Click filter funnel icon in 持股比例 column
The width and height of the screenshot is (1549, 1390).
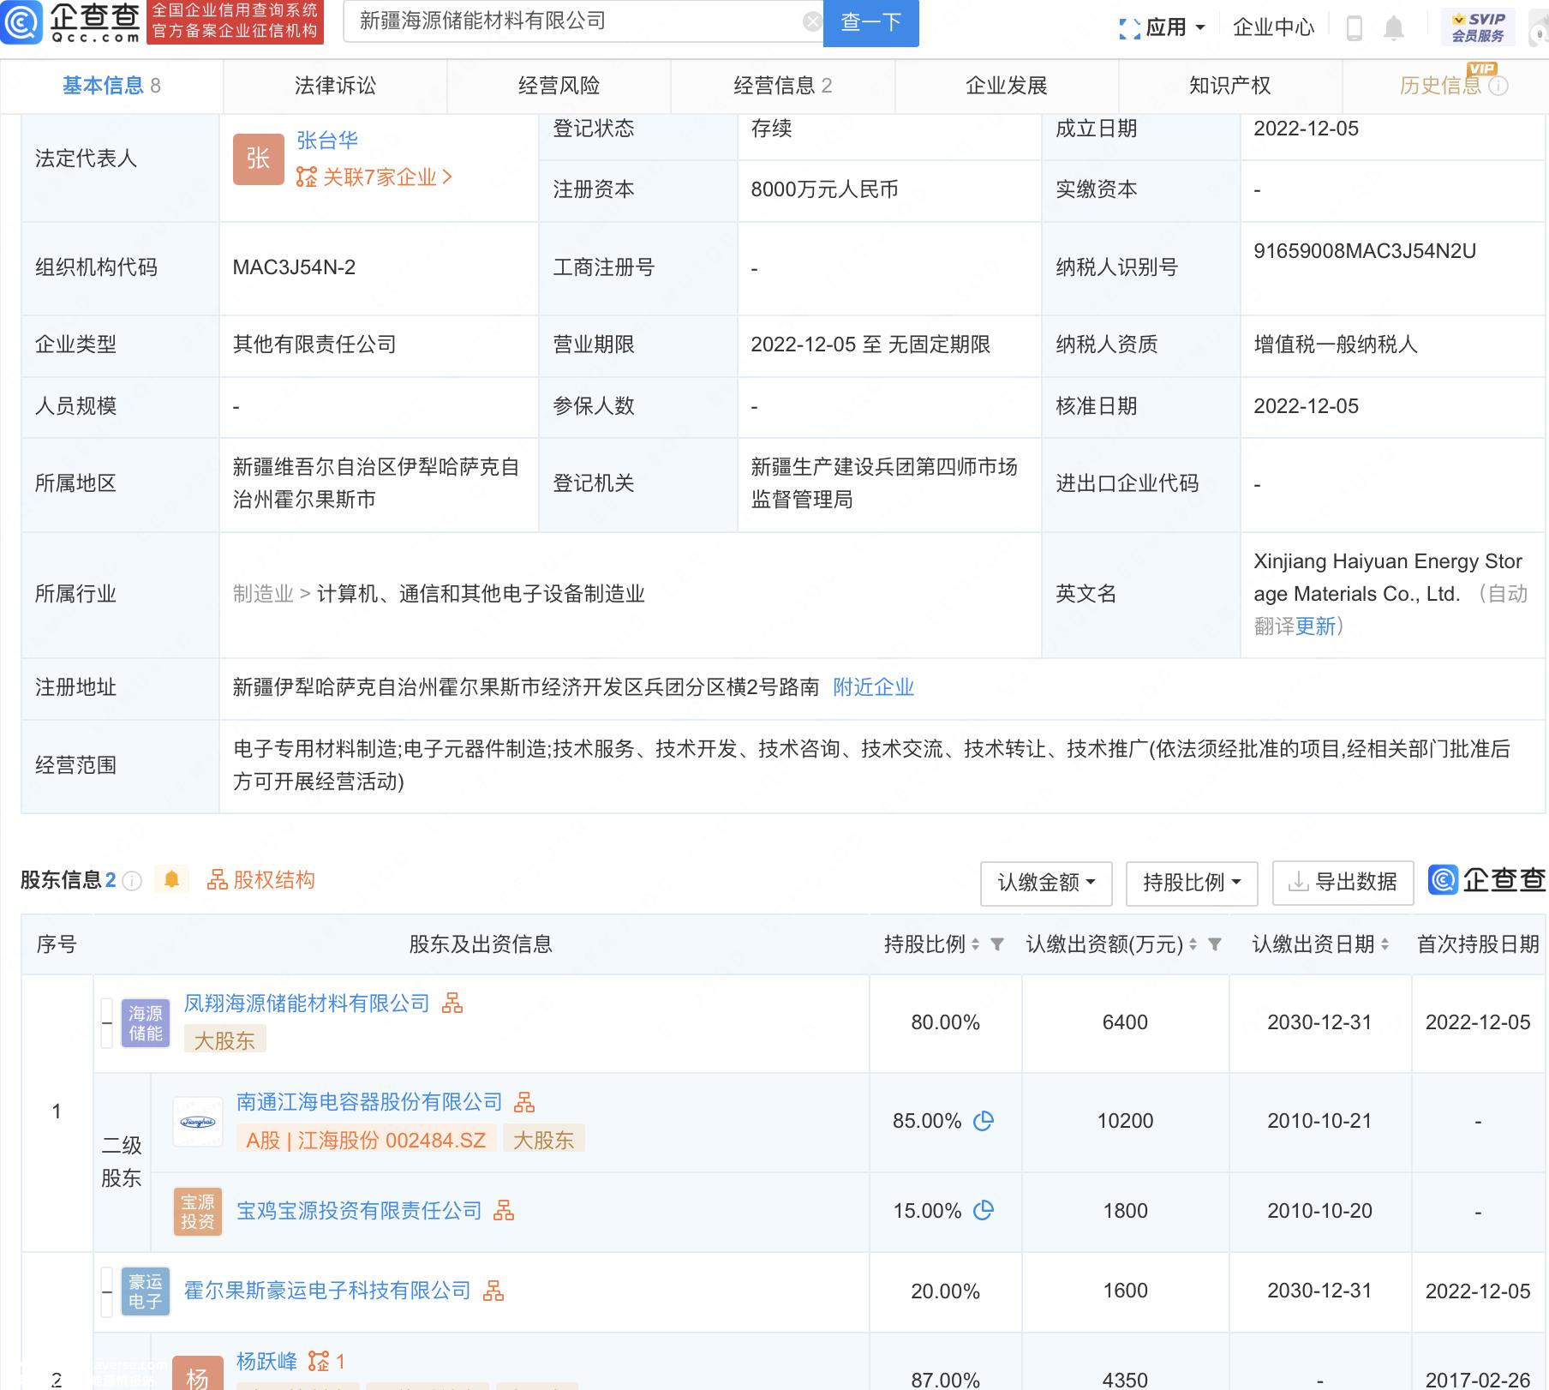[997, 944]
